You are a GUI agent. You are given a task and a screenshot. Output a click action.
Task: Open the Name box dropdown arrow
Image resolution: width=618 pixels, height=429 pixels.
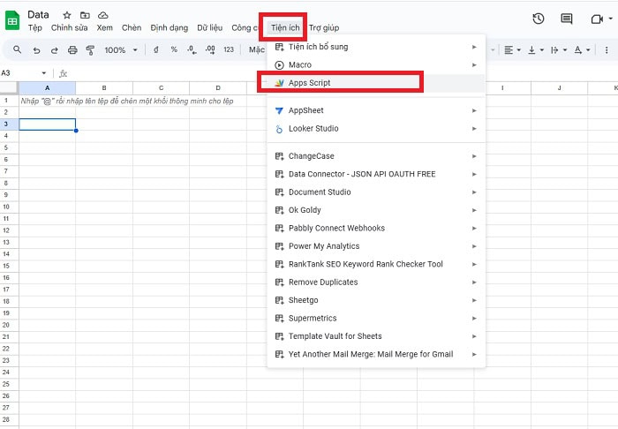(x=45, y=72)
